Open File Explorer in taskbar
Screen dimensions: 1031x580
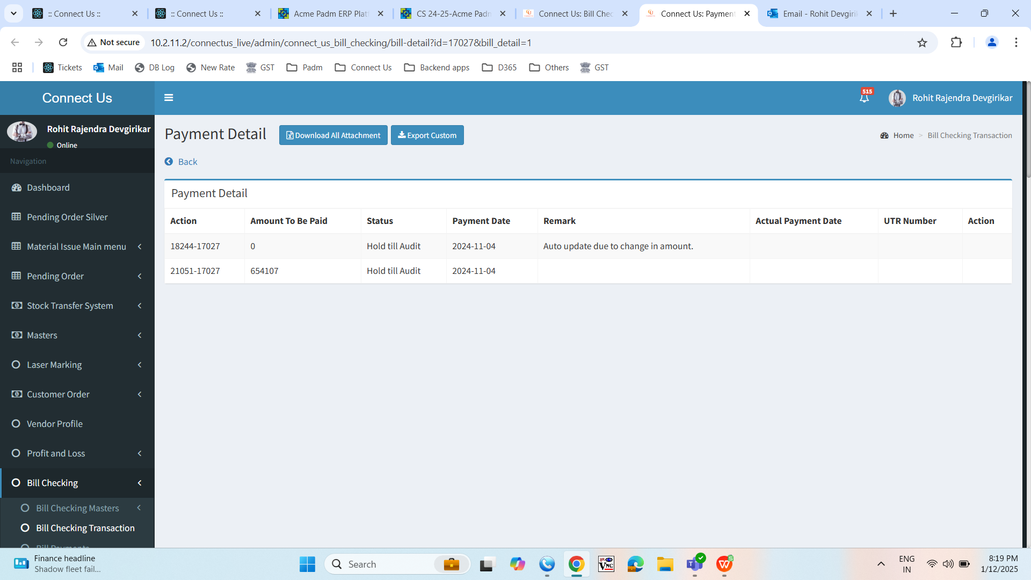click(x=665, y=564)
